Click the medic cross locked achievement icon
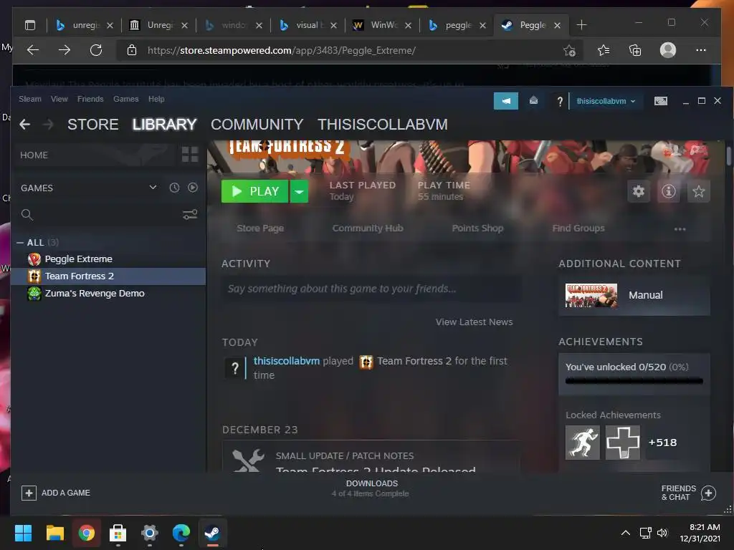 click(x=623, y=443)
